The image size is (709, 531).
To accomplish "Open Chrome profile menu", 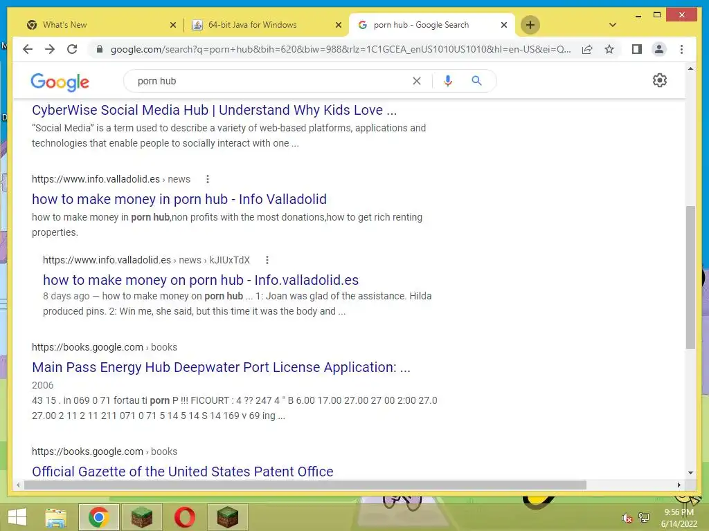I will [x=659, y=49].
